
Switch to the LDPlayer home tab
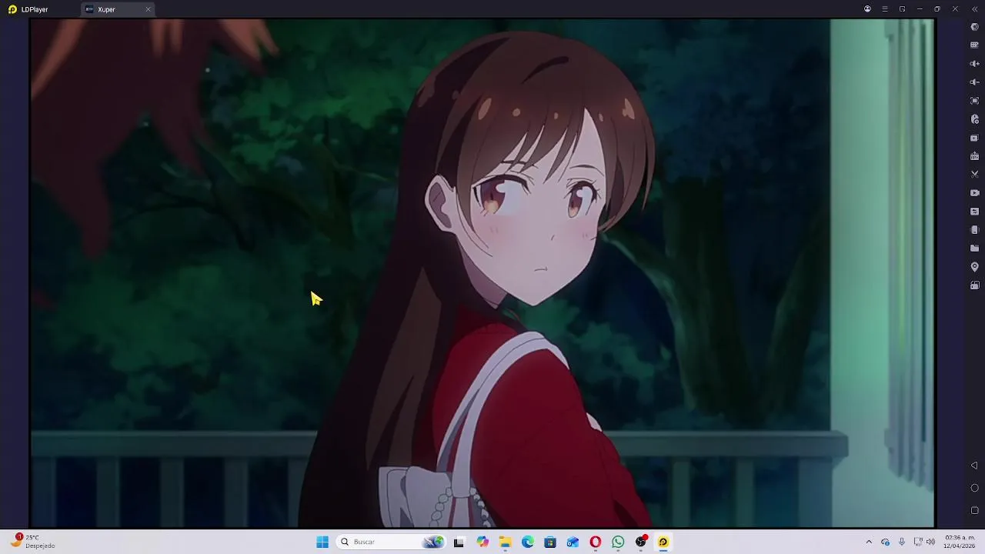click(28, 9)
